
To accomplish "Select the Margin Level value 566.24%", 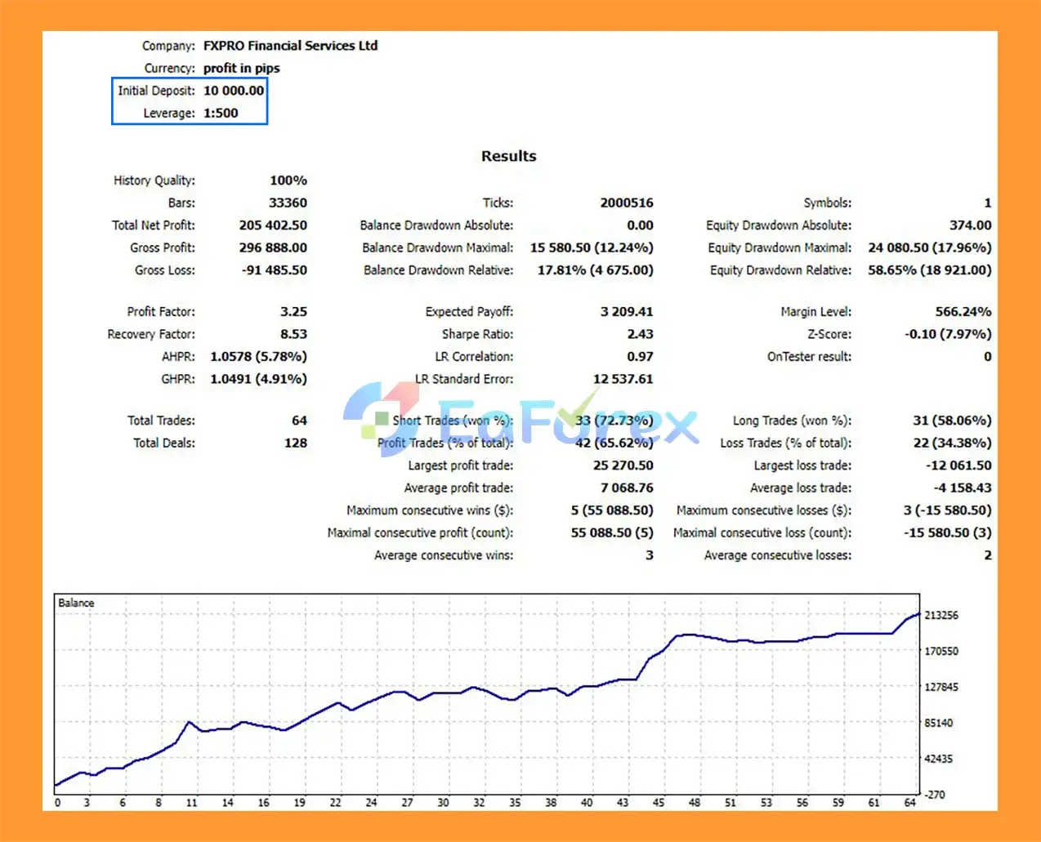I will click(963, 312).
